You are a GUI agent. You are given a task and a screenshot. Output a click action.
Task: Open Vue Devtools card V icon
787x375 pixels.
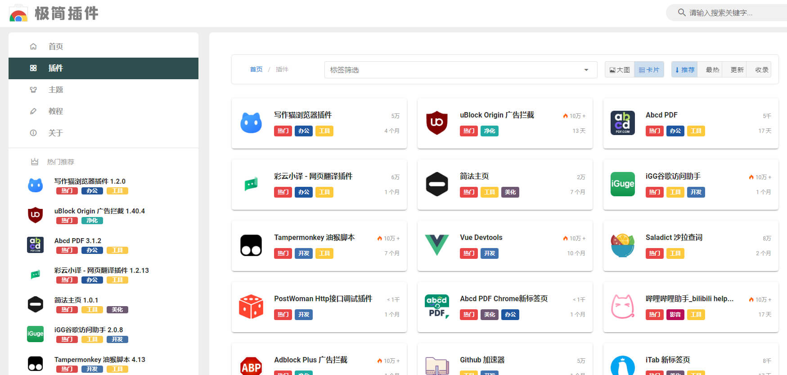click(x=437, y=245)
